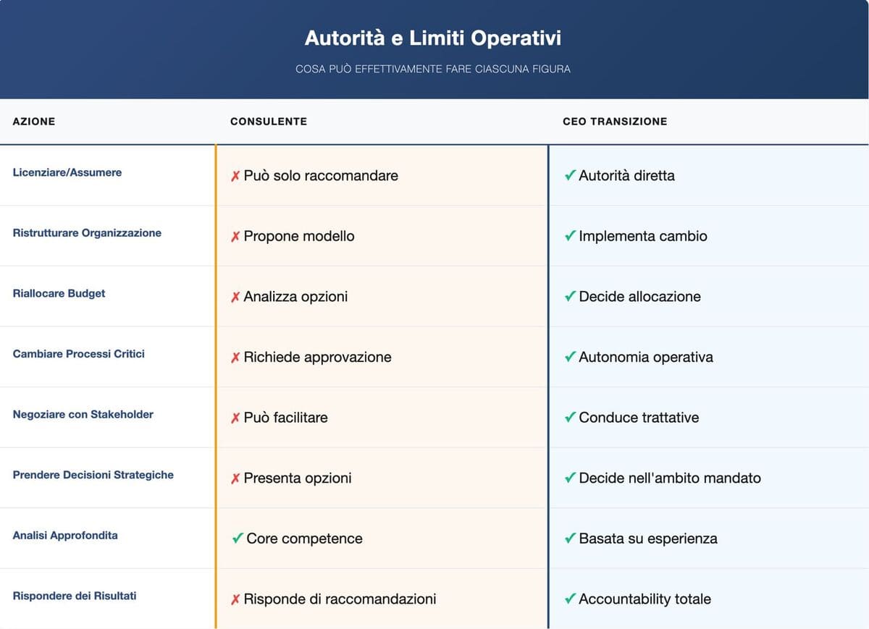Toggle the checkmark on 'Conduce trattative'
The width and height of the screenshot is (869, 629).
[569, 418]
